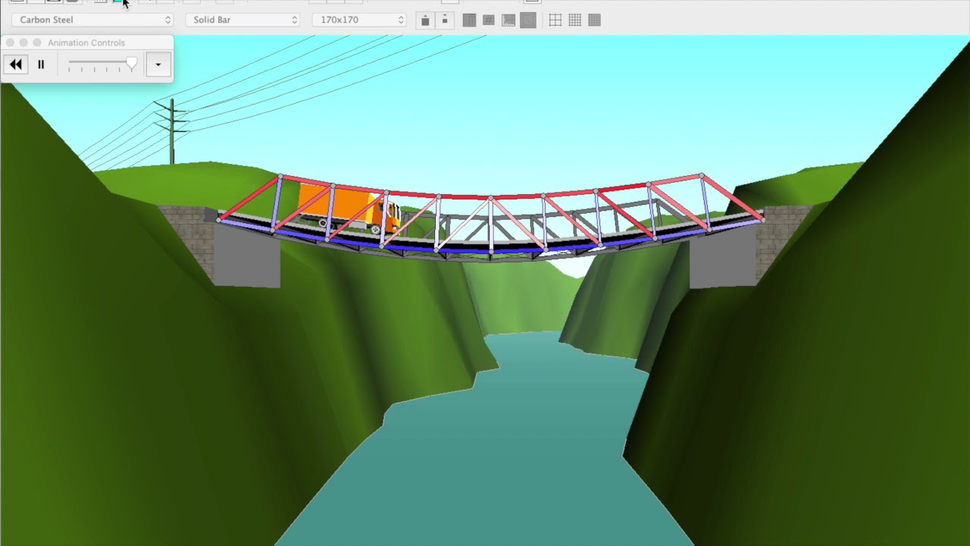Open the Carbon Steel material dropdown
This screenshot has width=970, height=546.
coord(93,20)
